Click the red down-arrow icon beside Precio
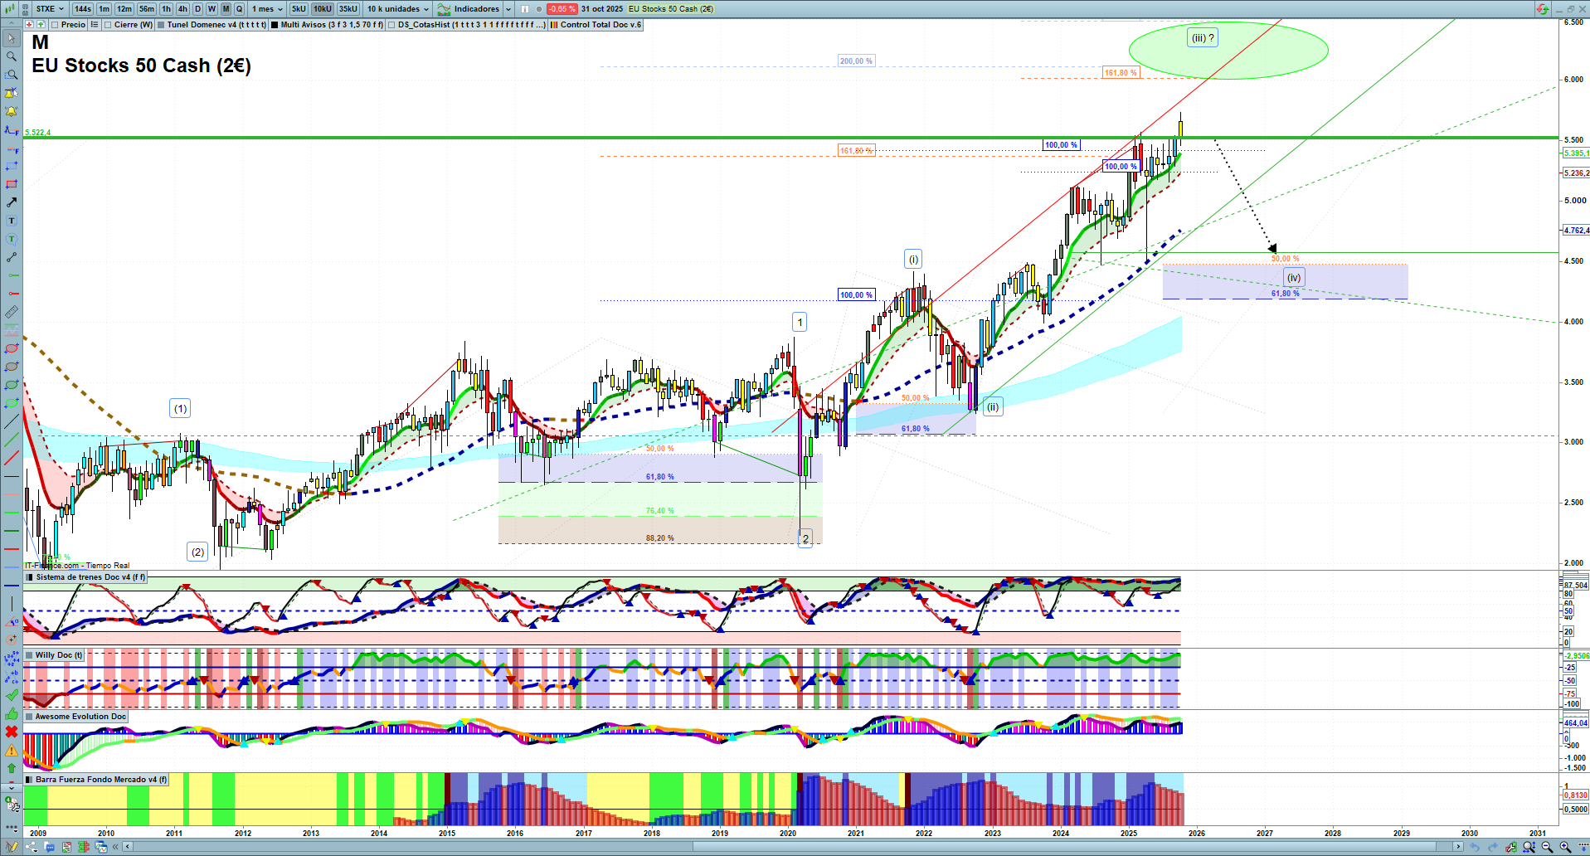 point(29,25)
